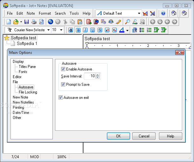Select Other in options tree

point(17,118)
